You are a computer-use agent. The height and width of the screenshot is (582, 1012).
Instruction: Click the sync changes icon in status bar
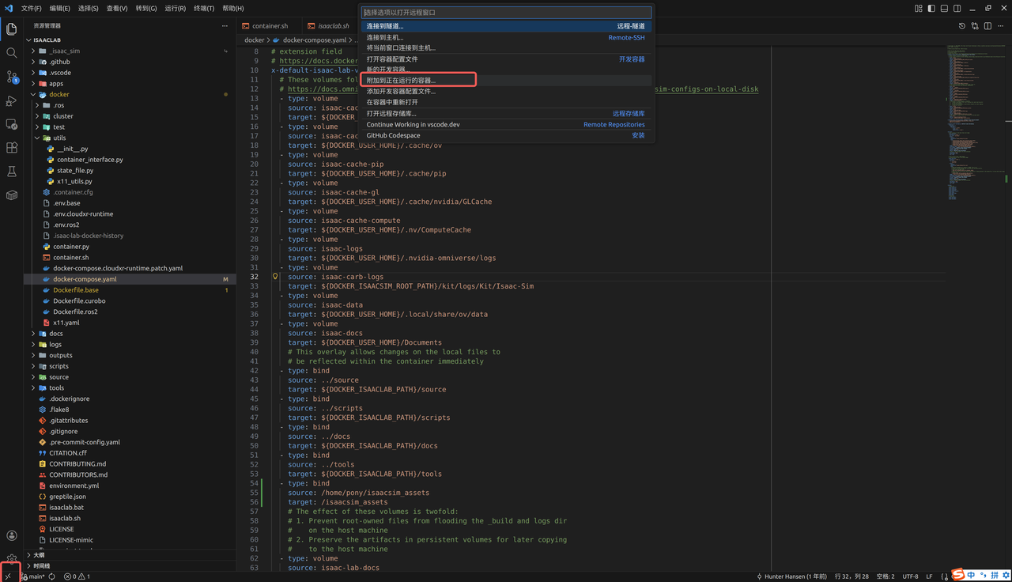pyautogui.click(x=51, y=576)
